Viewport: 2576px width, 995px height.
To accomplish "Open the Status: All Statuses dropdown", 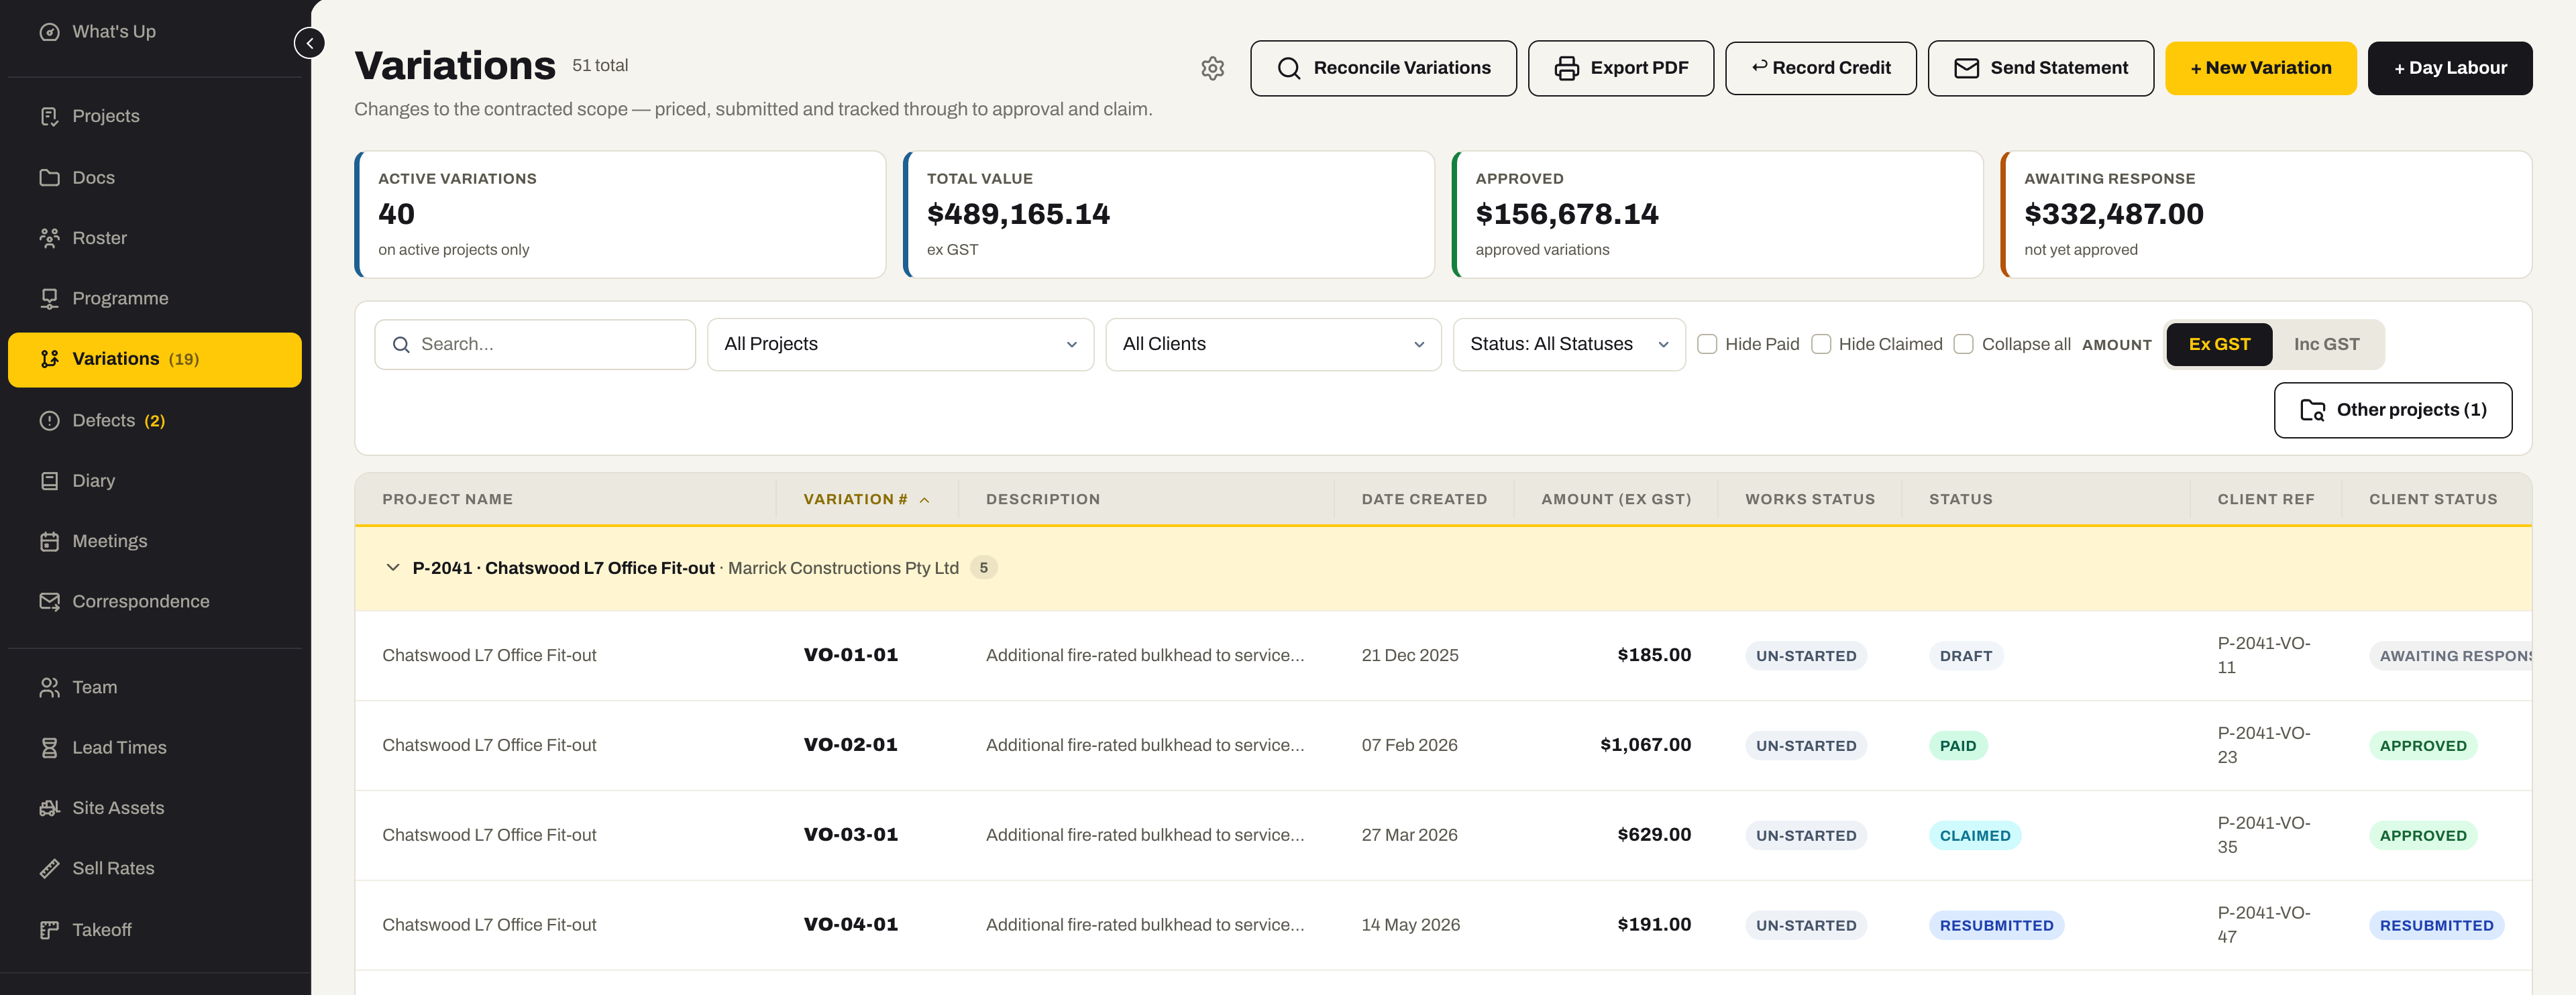I will 1568,344.
